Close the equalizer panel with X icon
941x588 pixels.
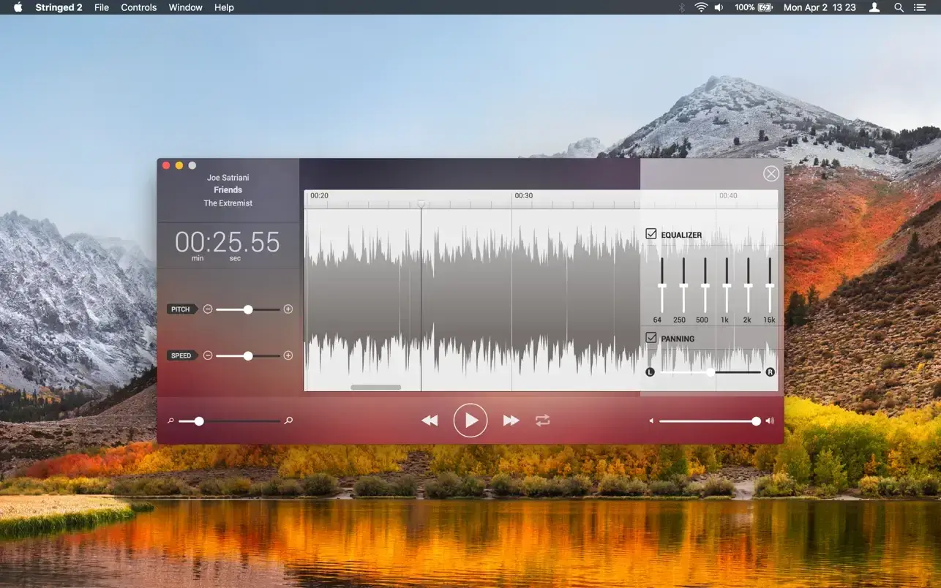[771, 173]
